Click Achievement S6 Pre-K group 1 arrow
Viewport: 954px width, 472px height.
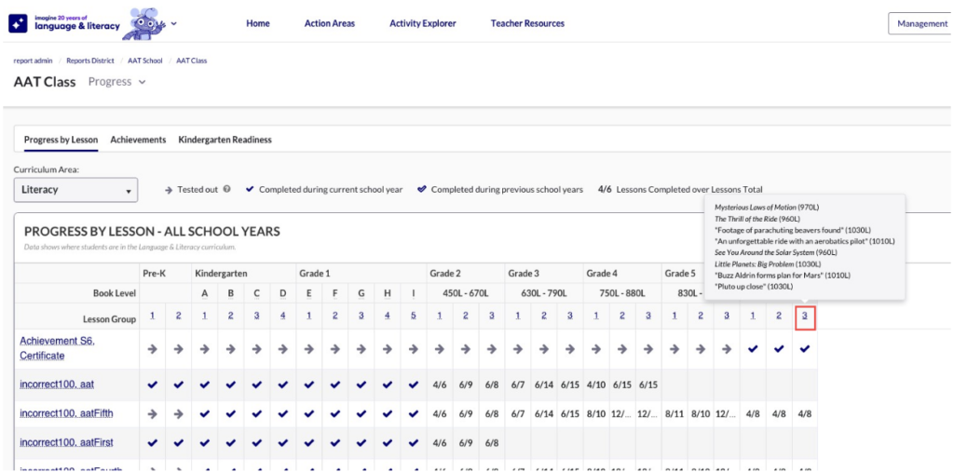click(x=154, y=349)
